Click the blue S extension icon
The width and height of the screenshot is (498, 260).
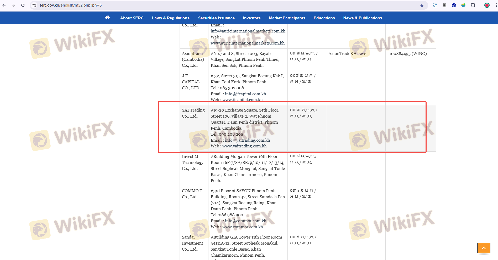click(435, 5)
